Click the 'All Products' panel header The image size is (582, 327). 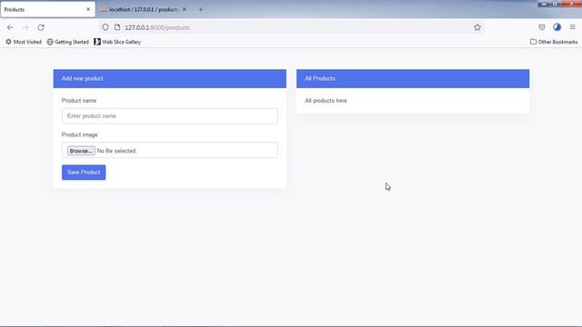tap(413, 79)
